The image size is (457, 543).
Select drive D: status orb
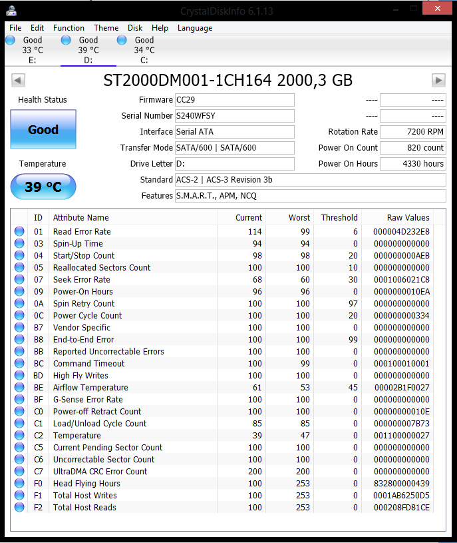[x=66, y=40]
